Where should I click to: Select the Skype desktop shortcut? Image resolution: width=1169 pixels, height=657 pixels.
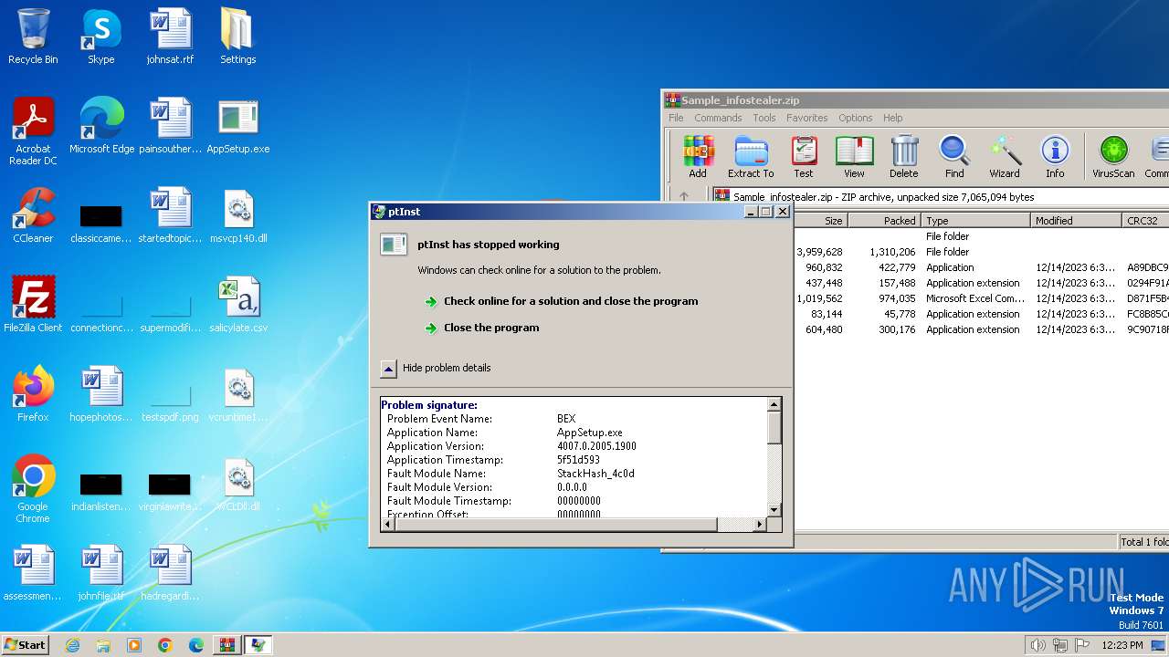tap(101, 36)
